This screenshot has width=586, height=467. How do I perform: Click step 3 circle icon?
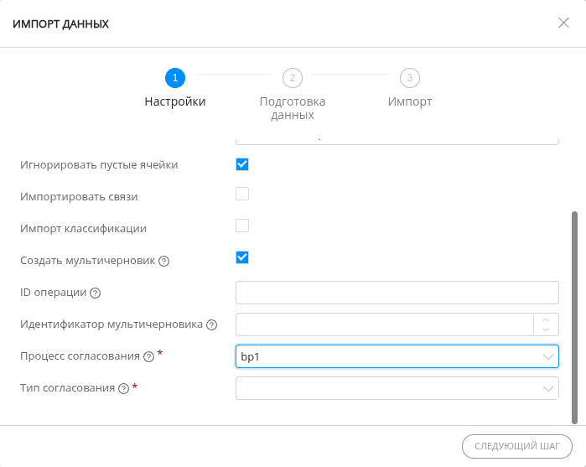[x=409, y=78]
